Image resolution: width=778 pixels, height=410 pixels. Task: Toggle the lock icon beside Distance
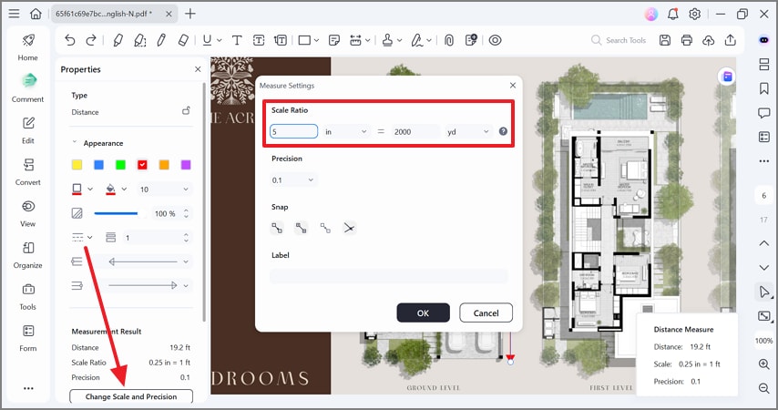[x=186, y=110]
